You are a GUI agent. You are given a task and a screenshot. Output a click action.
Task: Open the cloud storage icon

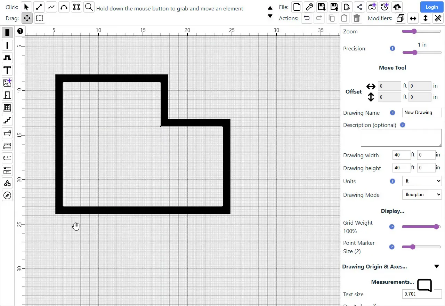(x=397, y=7)
